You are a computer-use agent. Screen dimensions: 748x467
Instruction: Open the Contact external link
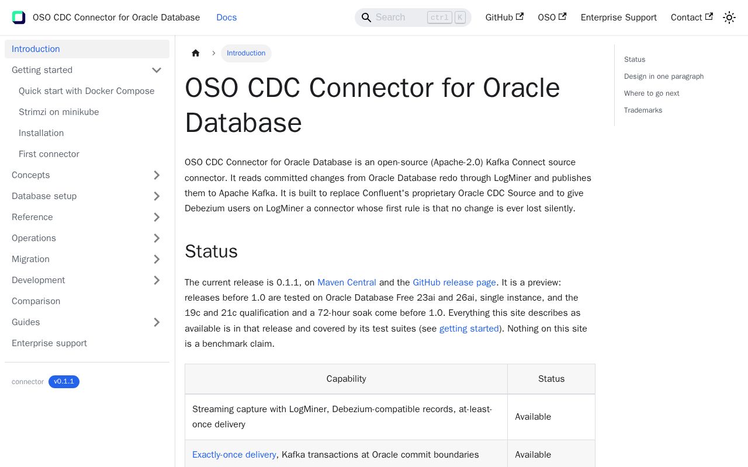692,18
